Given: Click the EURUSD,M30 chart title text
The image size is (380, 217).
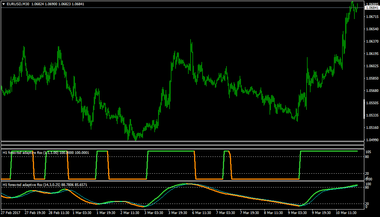Looking at the screenshot, I should pyautogui.click(x=18, y=4).
